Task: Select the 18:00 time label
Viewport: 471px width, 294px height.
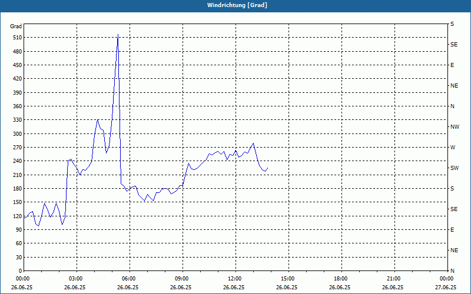Action: click(340, 279)
